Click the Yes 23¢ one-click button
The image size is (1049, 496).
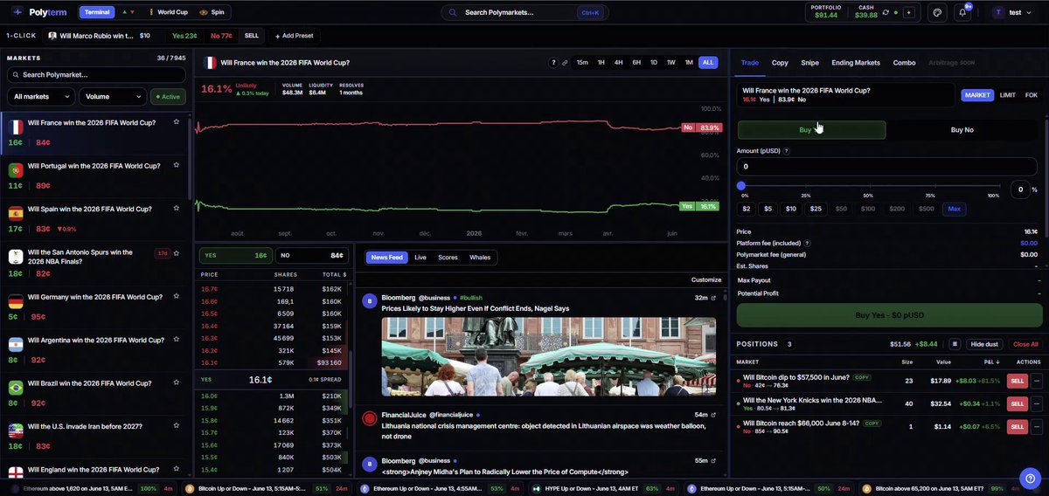tap(184, 36)
